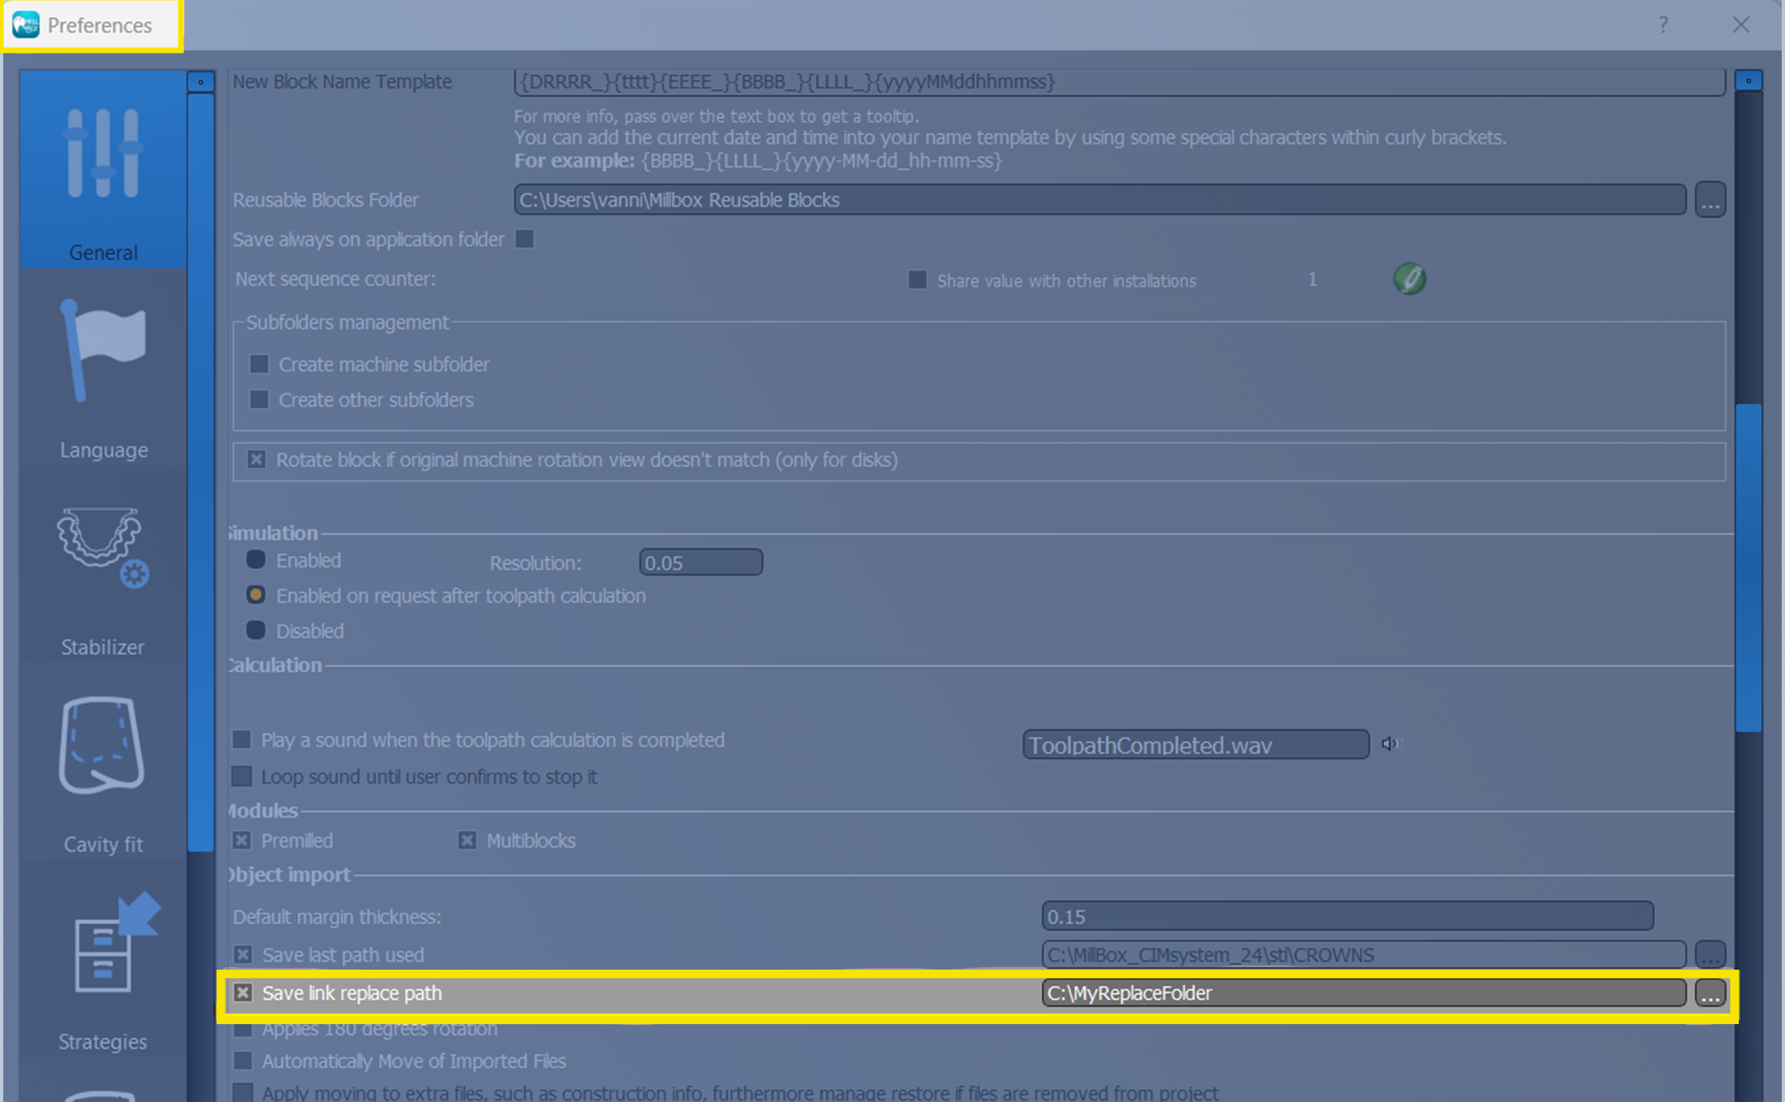Open the General preferences section
The width and height of the screenshot is (1785, 1102).
pyautogui.click(x=103, y=170)
